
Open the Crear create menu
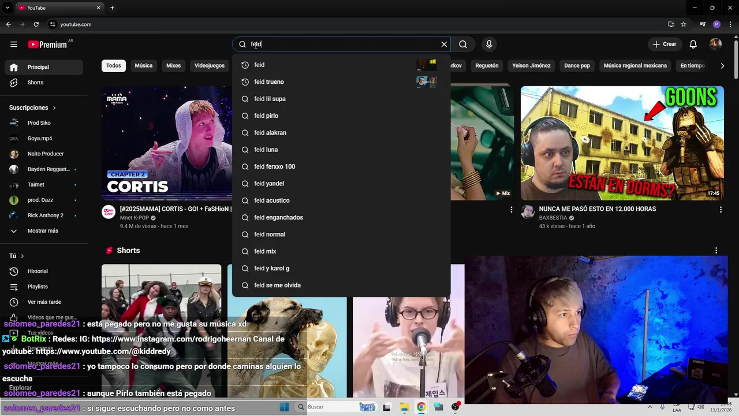click(x=664, y=44)
